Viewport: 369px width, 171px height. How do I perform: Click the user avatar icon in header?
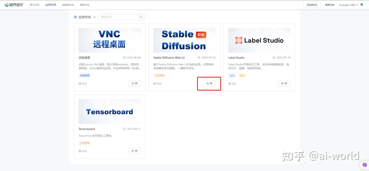[x=362, y=5]
